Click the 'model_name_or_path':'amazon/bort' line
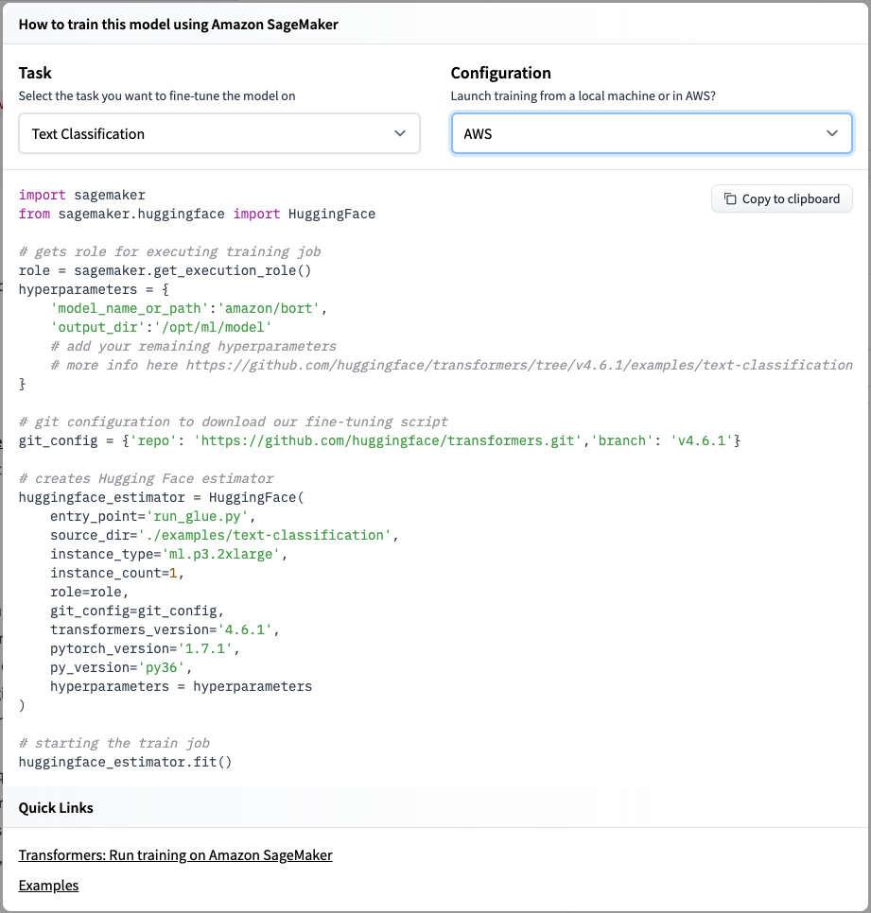The height and width of the screenshot is (913, 871). (189, 309)
